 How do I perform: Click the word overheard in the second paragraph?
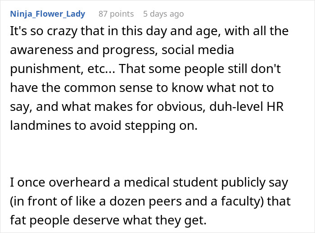[79, 182]
